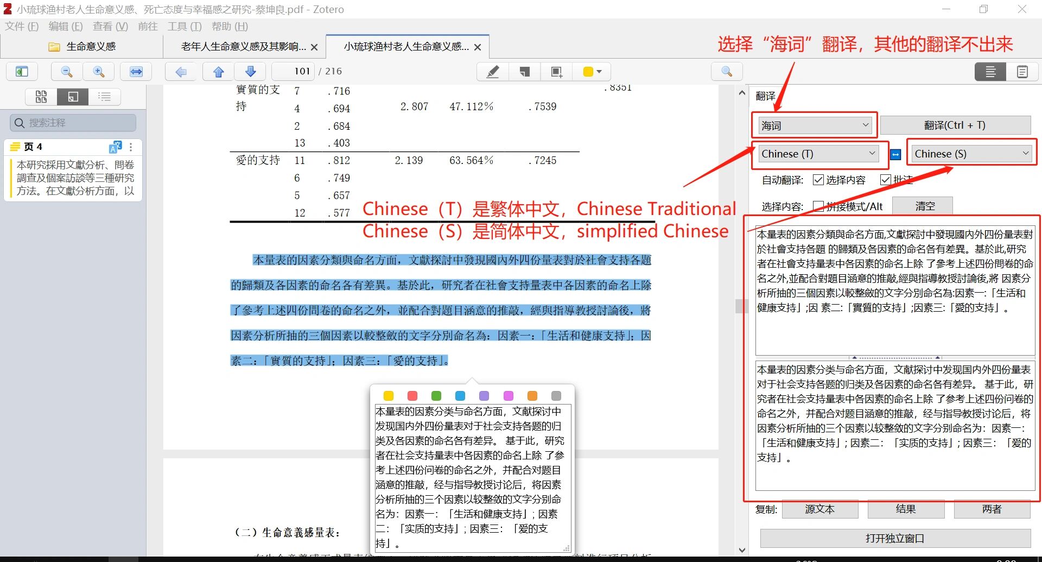The image size is (1042, 562).
Task: Open the 编辑 (E) menu
Action: (x=66, y=26)
